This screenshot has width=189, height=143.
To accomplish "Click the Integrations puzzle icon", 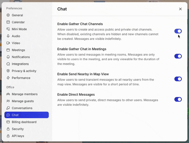I will point(8,64).
